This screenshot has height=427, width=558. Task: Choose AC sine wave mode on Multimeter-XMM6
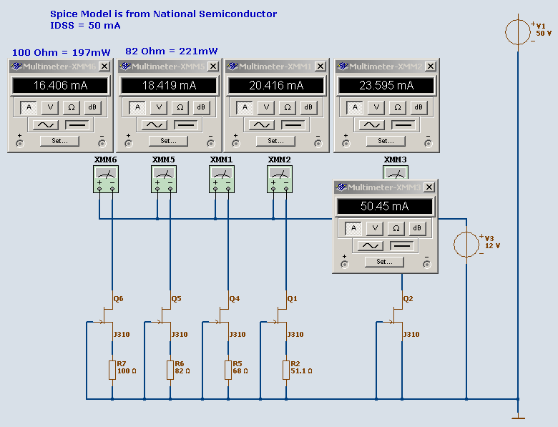(46, 125)
